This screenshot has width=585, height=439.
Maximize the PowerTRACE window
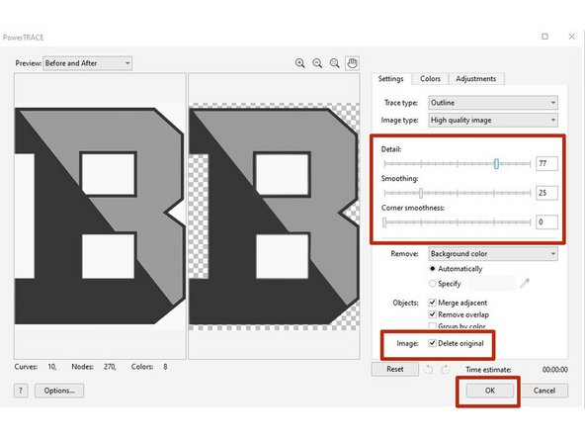(x=544, y=37)
